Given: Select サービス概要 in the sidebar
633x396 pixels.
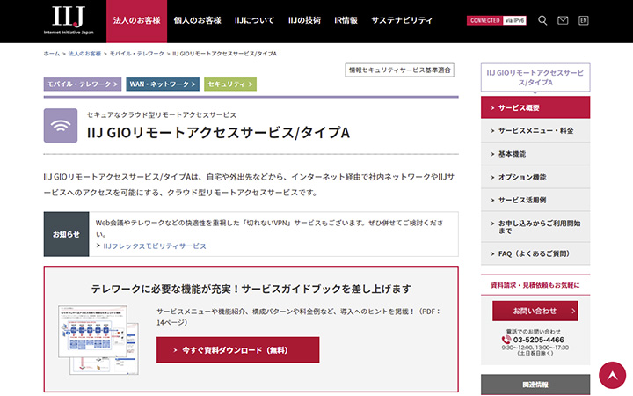Looking at the screenshot, I should point(535,107).
